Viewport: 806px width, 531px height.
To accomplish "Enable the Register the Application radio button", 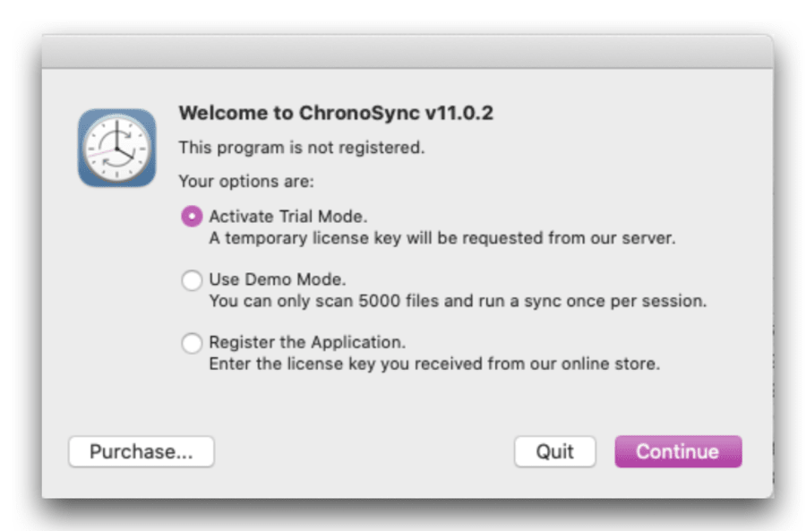I will coord(192,343).
